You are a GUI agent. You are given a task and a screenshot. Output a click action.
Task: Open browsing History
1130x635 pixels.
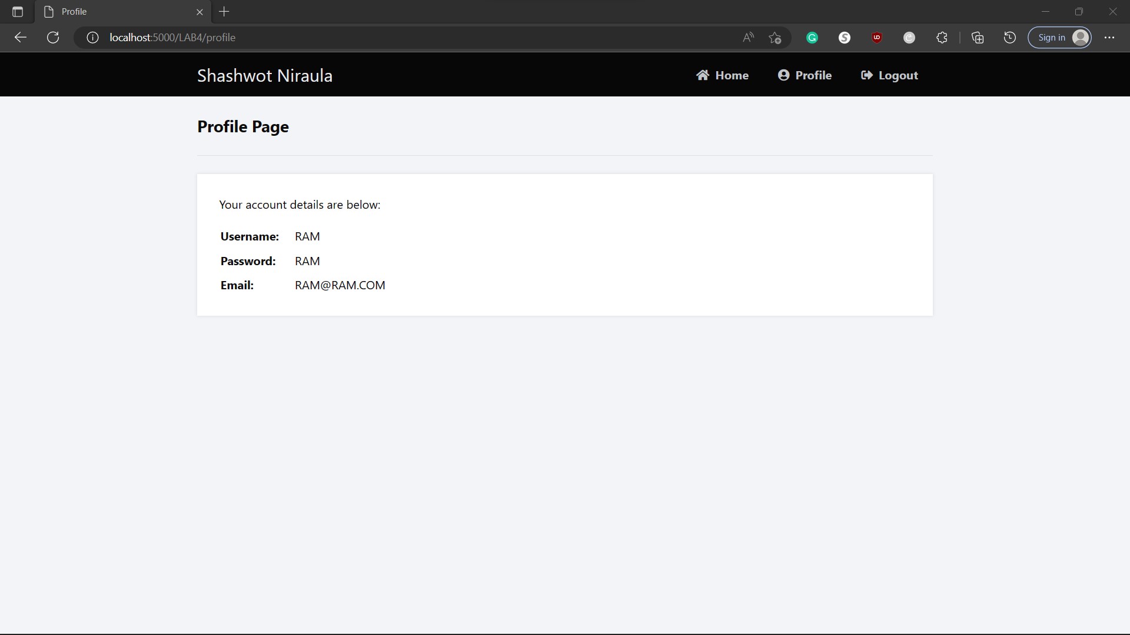(1009, 37)
